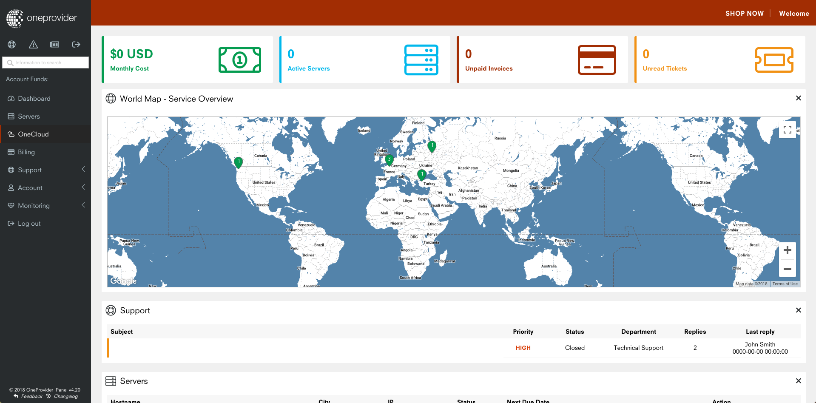Zoom in the map with plus button
816x403 pixels.
[x=787, y=250]
